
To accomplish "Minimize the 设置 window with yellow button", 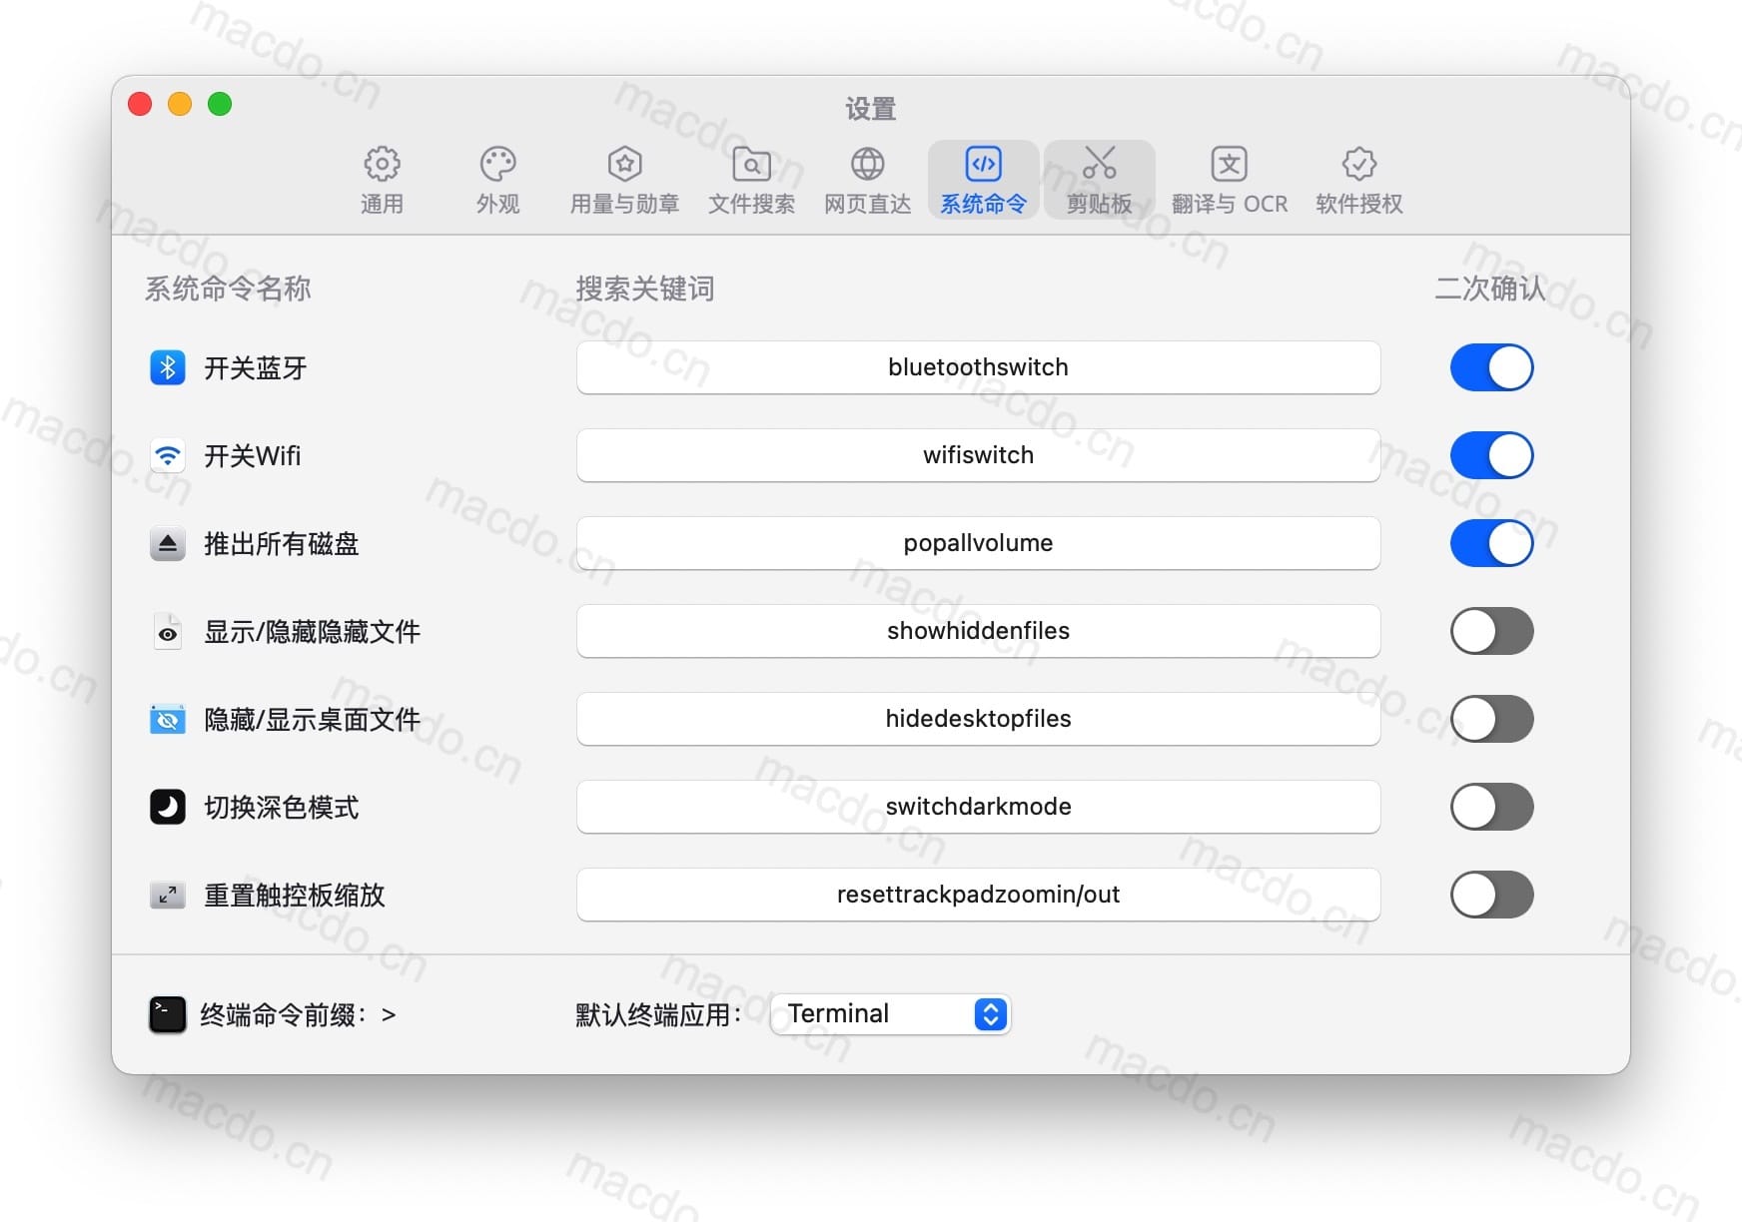I will click(180, 104).
